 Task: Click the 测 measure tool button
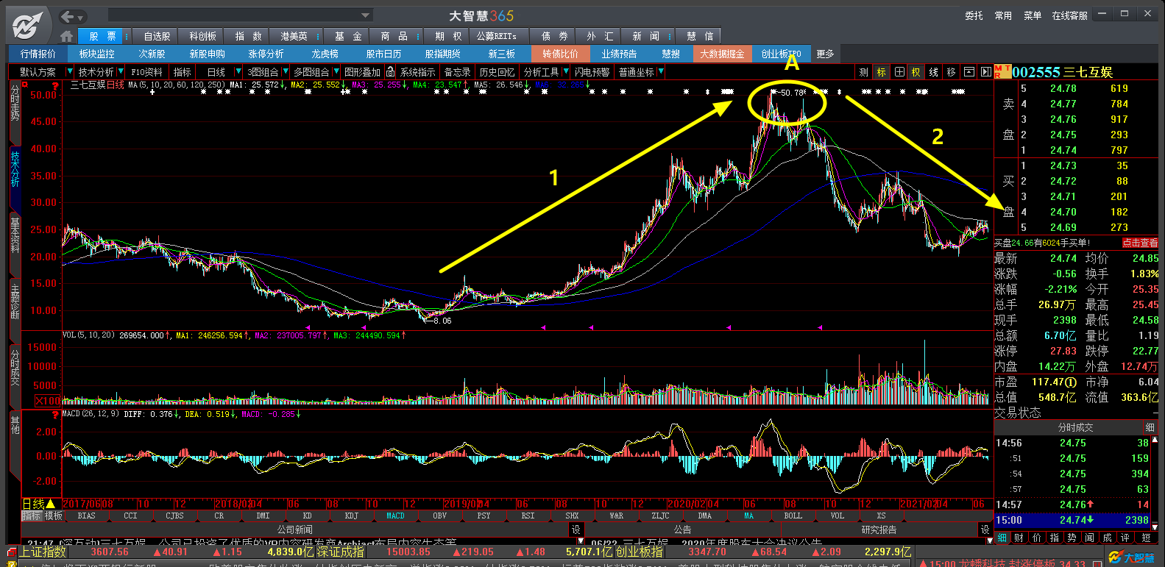(x=863, y=72)
